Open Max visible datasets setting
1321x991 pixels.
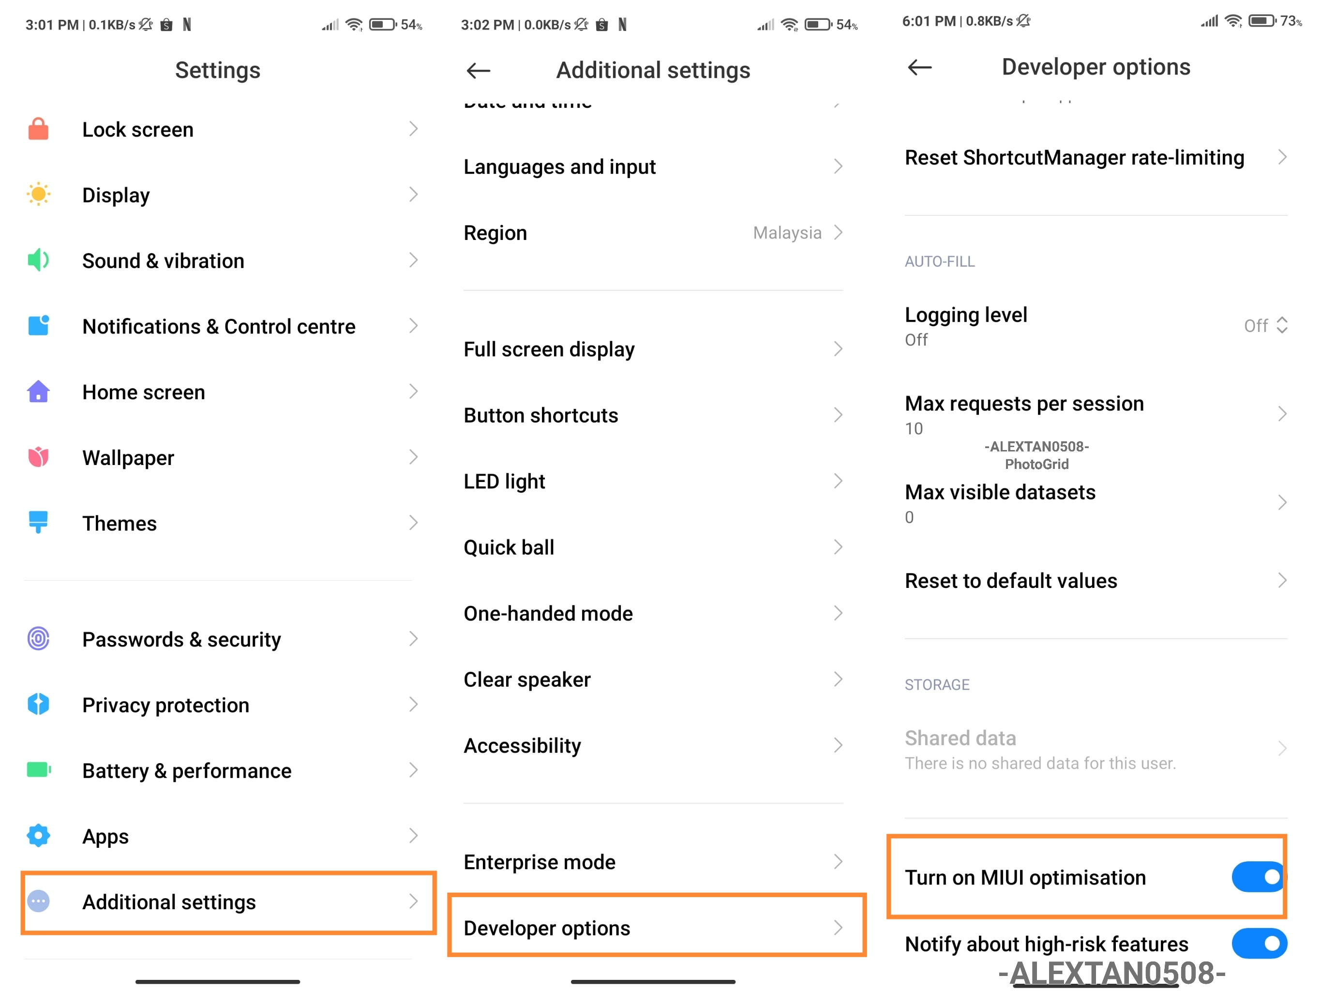click(1096, 504)
